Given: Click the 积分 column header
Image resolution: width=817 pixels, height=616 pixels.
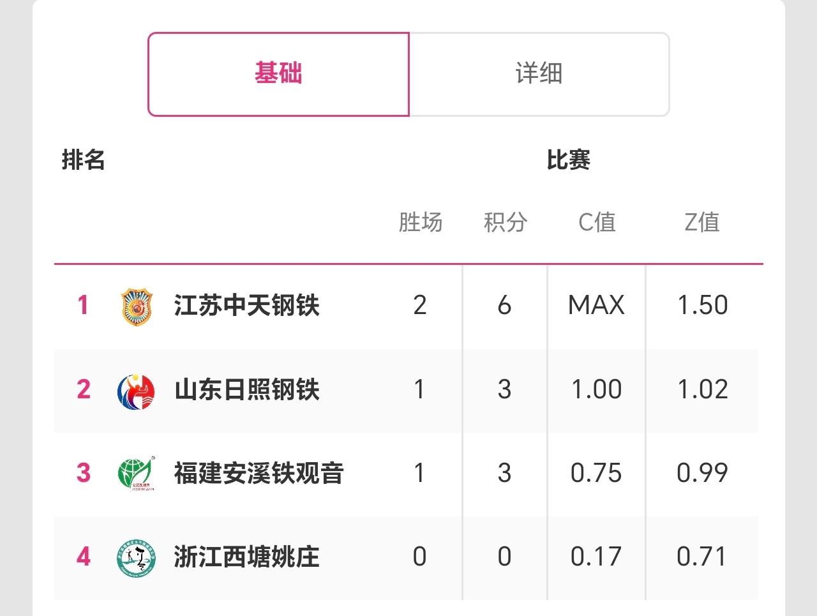Looking at the screenshot, I should [505, 222].
